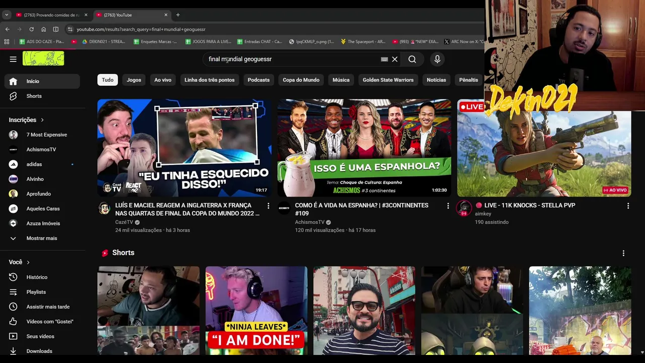Viewport: 645px width, 363px height.
Task: Open Shorts in the sidebar
Action: pyautogui.click(x=42, y=96)
